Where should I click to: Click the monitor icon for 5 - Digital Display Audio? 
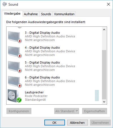click(15, 67)
